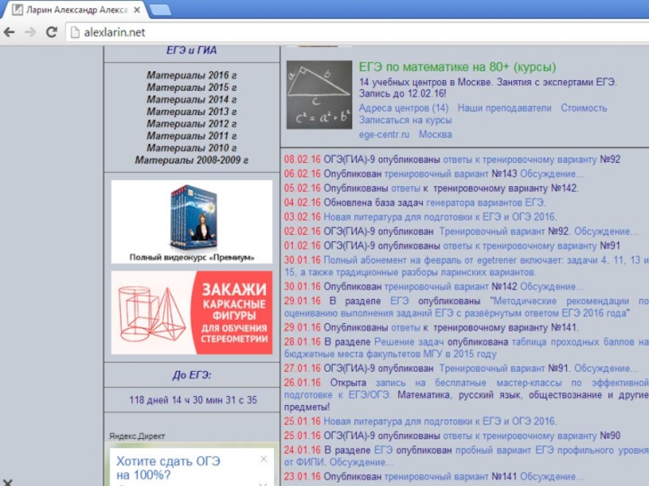This screenshot has width=649, height=486.
Task: Click Обсуждение link in 06.02.16 entry
Action: (552, 174)
